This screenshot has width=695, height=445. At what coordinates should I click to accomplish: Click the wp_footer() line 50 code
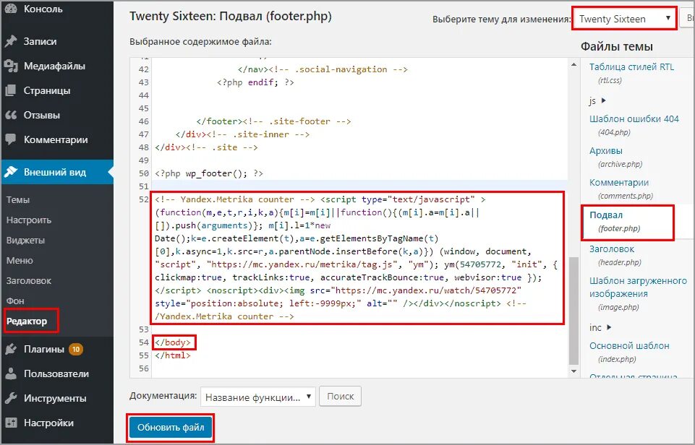(x=209, y=173)
